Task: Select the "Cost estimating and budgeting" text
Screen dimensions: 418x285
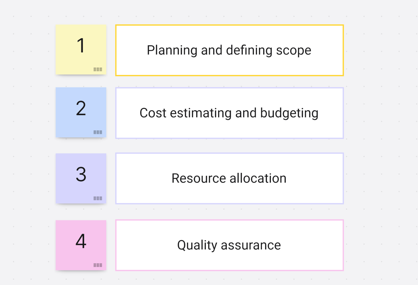Action: coord(229,113)
